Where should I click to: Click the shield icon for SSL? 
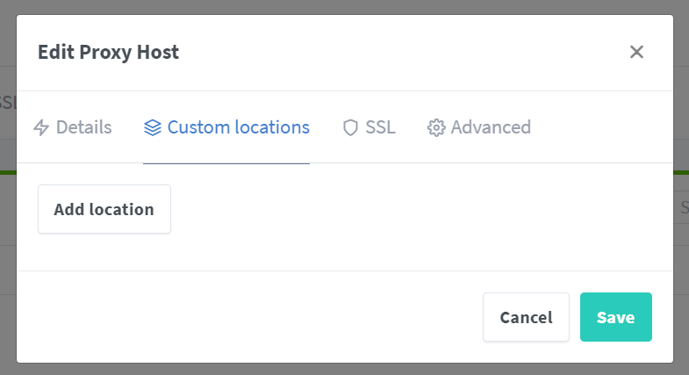[350, 128]
